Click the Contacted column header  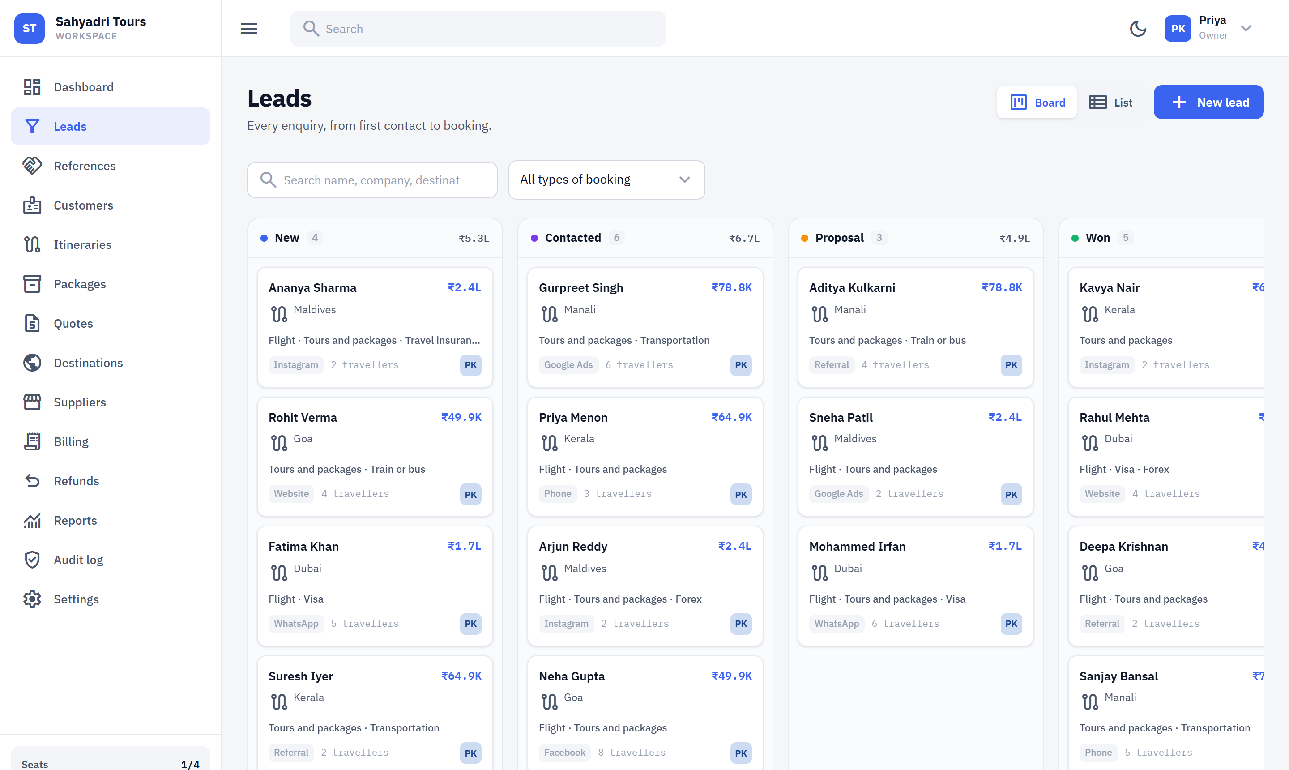coord(645,238)
